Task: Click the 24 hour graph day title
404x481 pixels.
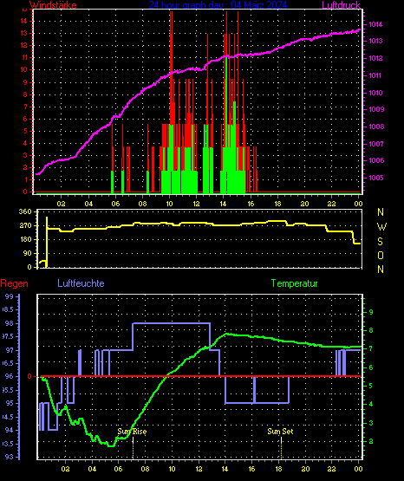Action: 218,5
